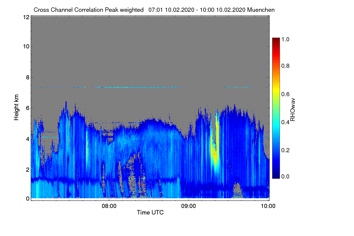This screenshot has height=236, width=354.
Task: Click the yellow-orange high correlation streak after 09:00
Action: click(215, 142)
